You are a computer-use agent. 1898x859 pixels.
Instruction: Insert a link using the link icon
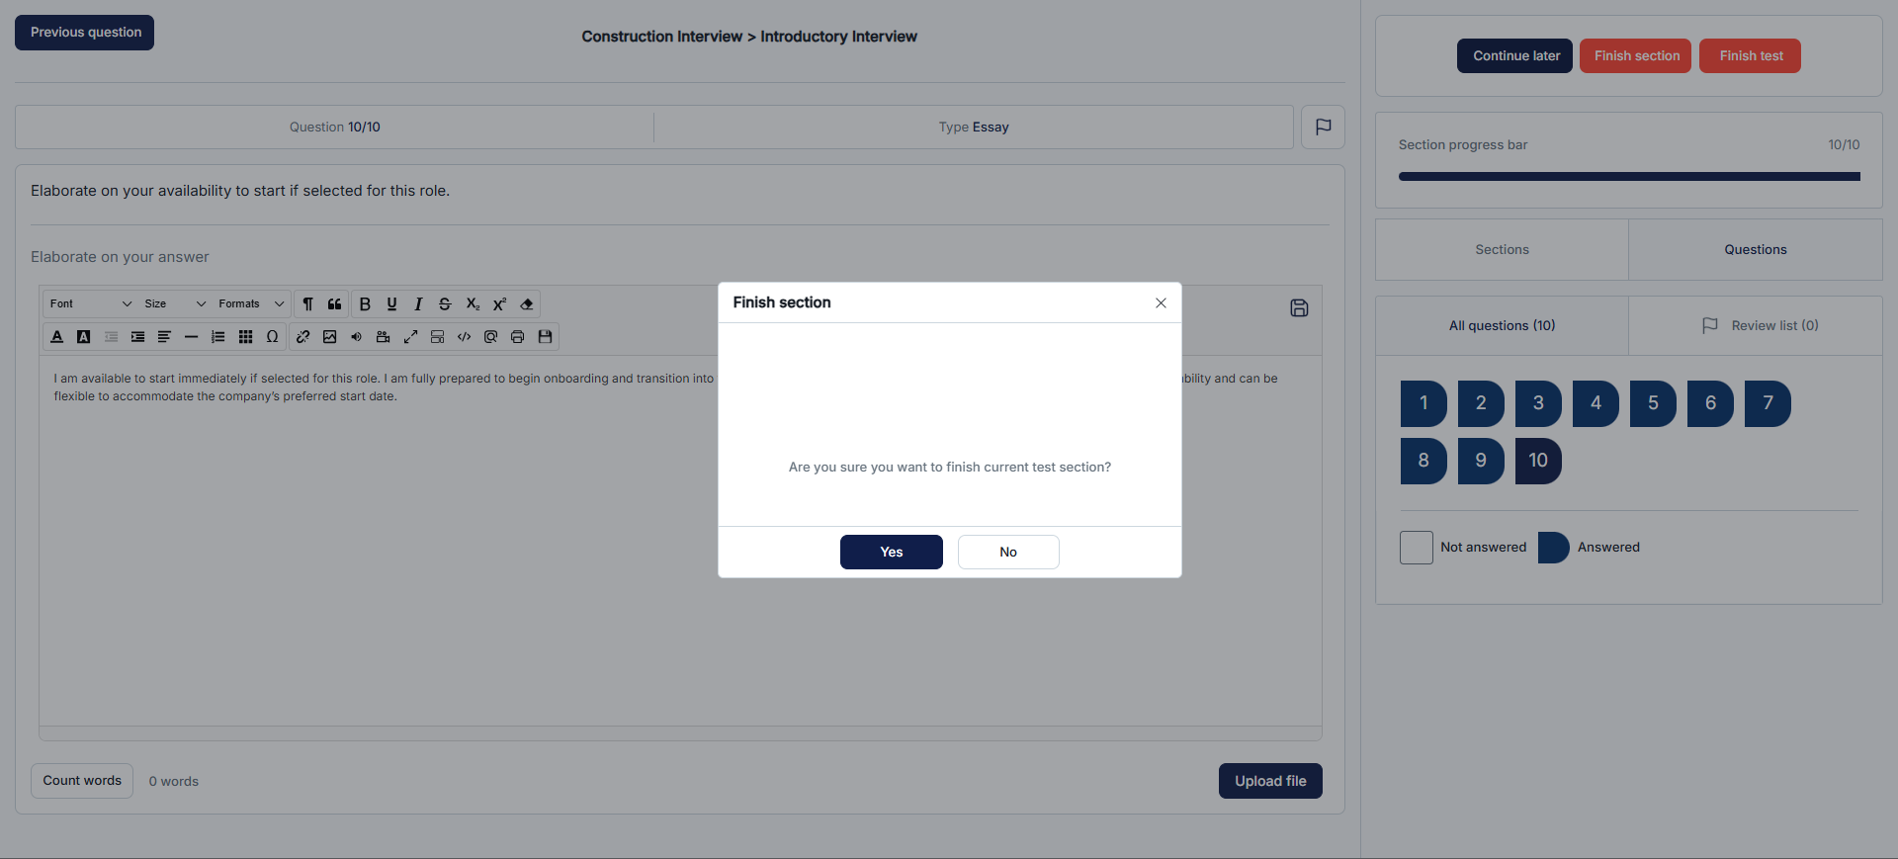click(303, 337)
